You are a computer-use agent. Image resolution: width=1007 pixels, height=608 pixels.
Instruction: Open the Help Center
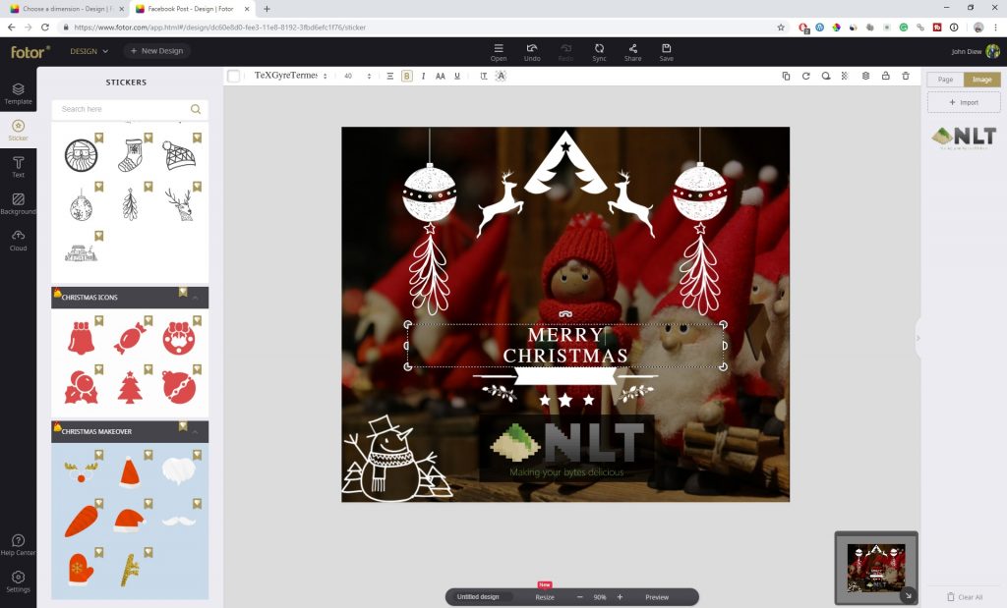18,544
